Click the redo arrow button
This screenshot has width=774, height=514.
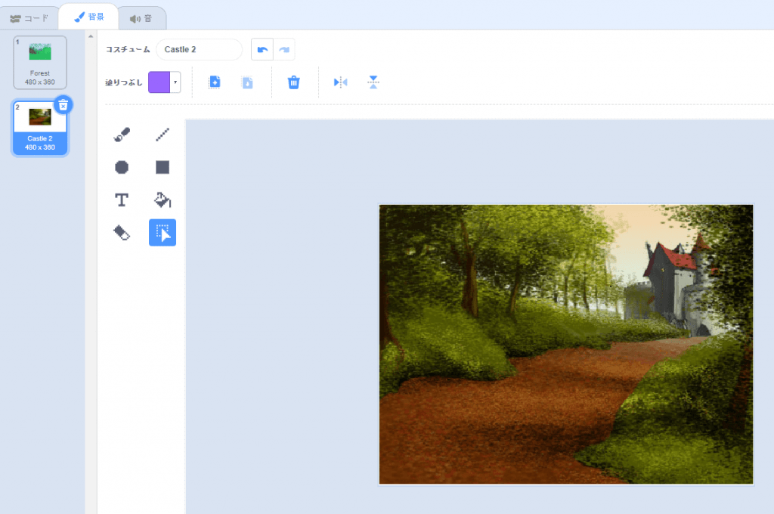[x=284, y=50]
